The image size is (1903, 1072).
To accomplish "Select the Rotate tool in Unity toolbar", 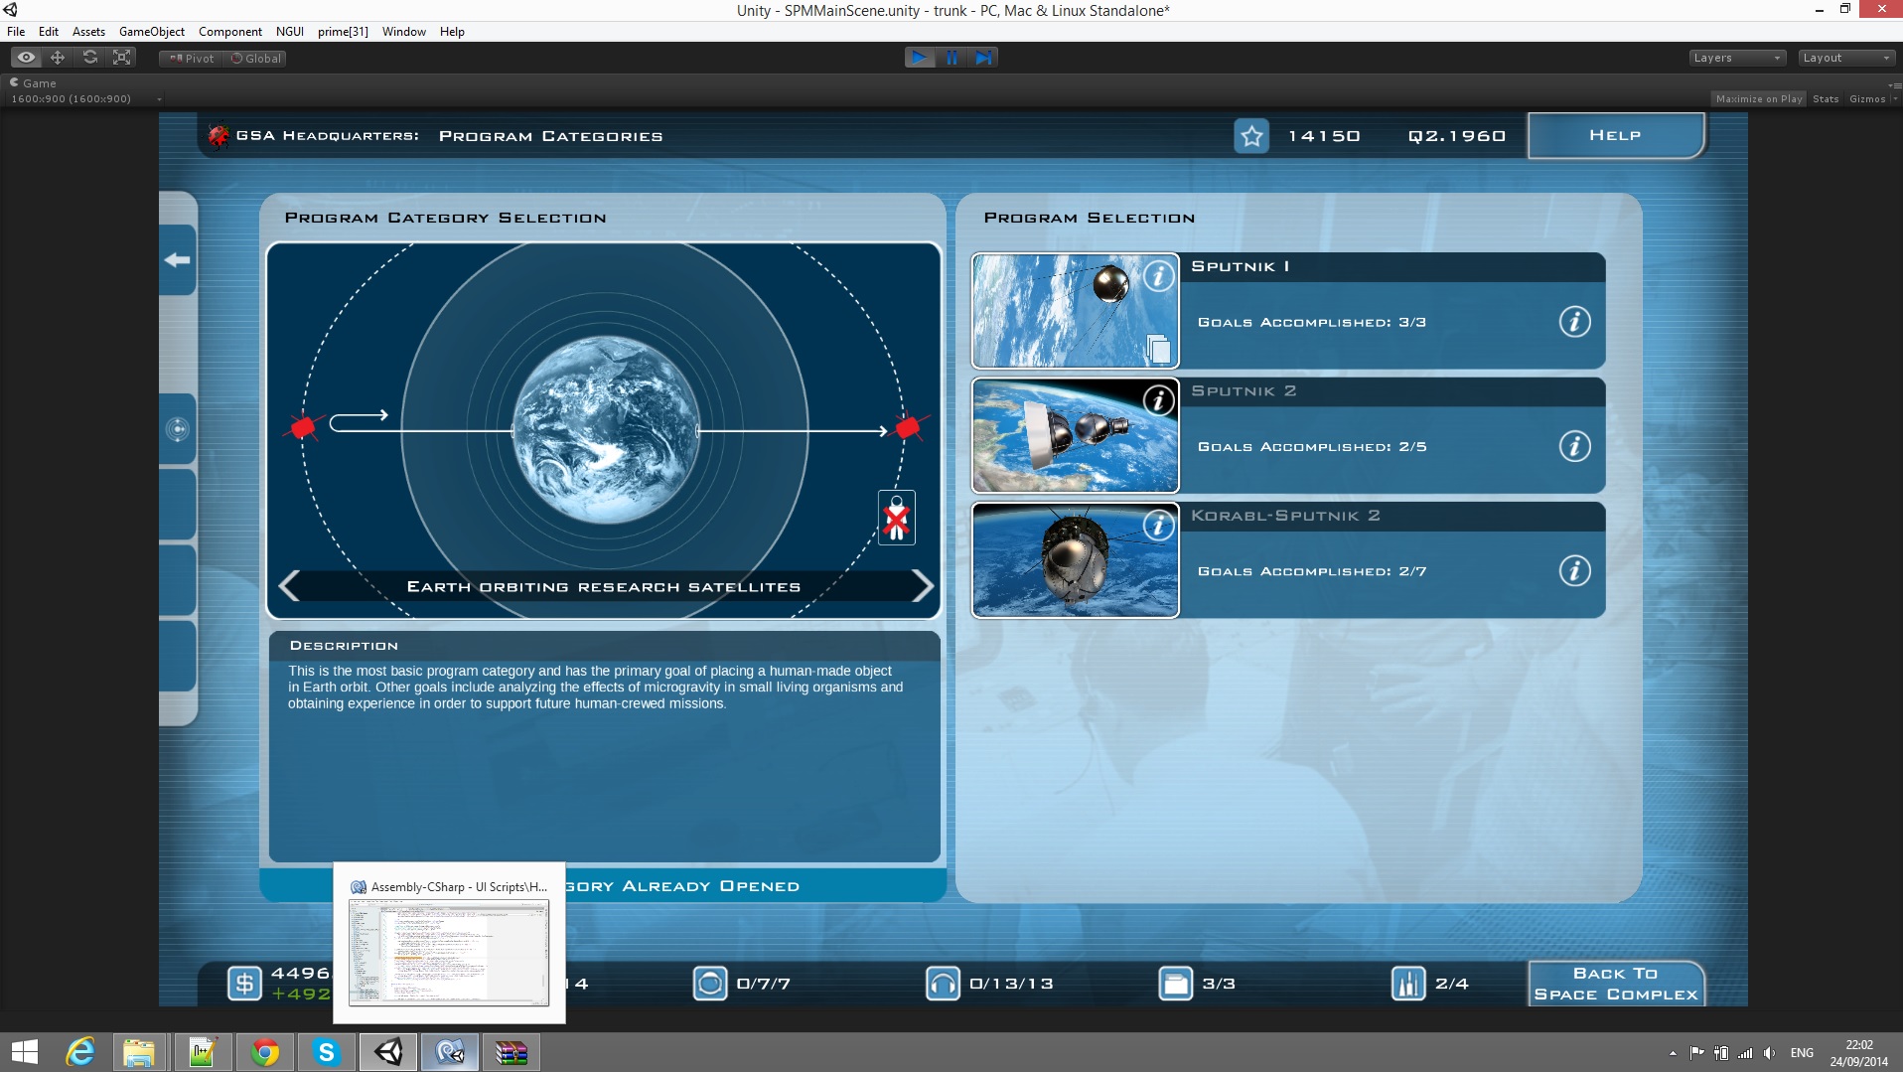I will (x=90, y=58).
